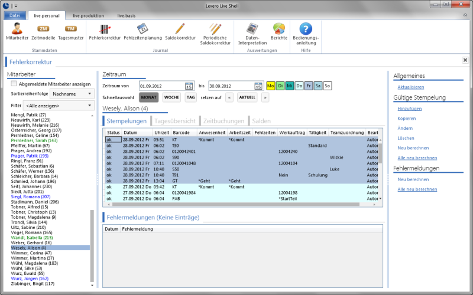This screenshot has height=295, width=473.
Task: Click the Werkauftrag column header
Action: pos(292,132)
